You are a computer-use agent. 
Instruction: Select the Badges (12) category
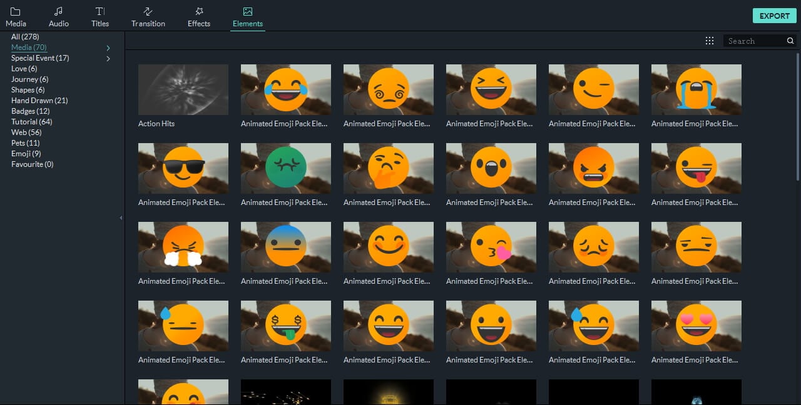30,111
